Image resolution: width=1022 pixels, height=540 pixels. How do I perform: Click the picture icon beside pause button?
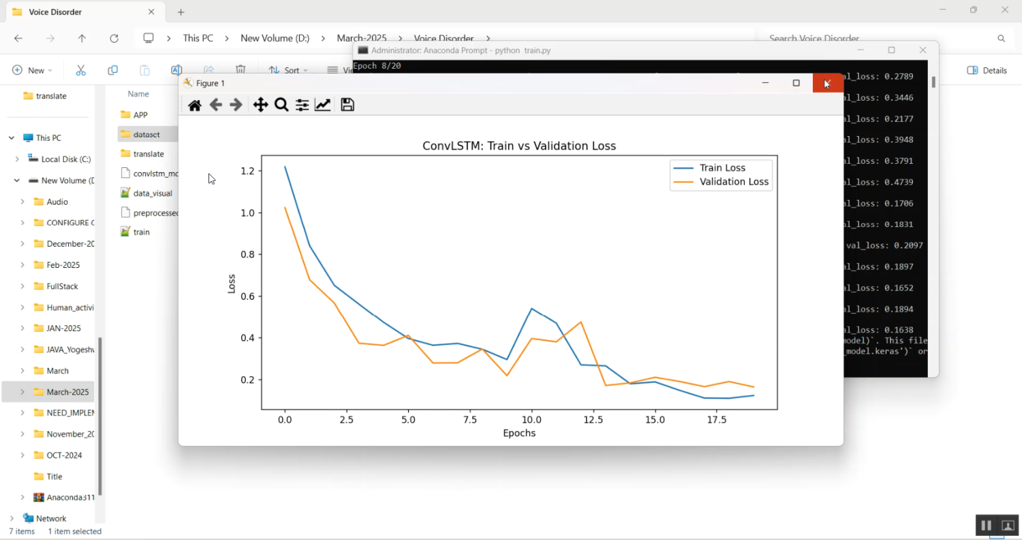(x=1008, y=526)
